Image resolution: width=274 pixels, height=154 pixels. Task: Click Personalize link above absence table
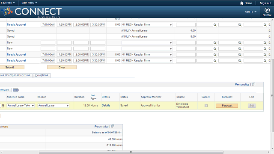point(242,84)
